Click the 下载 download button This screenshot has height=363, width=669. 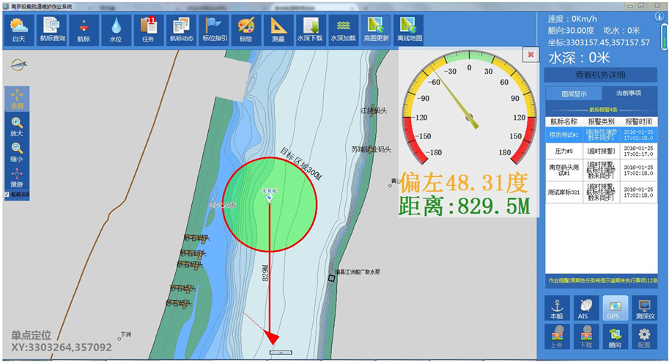coord(585,337)
